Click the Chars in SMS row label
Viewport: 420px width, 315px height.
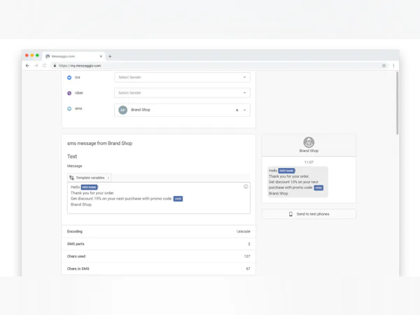[78, 269]
